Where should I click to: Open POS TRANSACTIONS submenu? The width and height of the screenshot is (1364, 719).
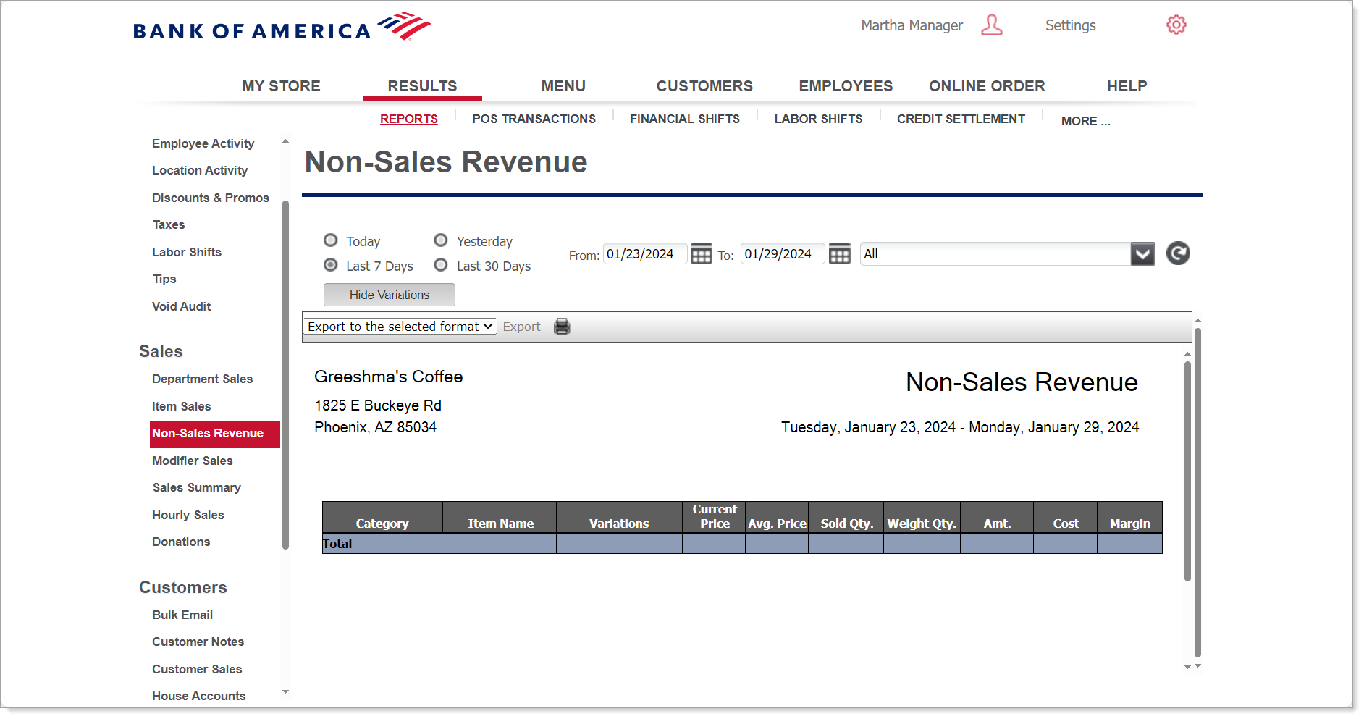(x=534, y=119)
